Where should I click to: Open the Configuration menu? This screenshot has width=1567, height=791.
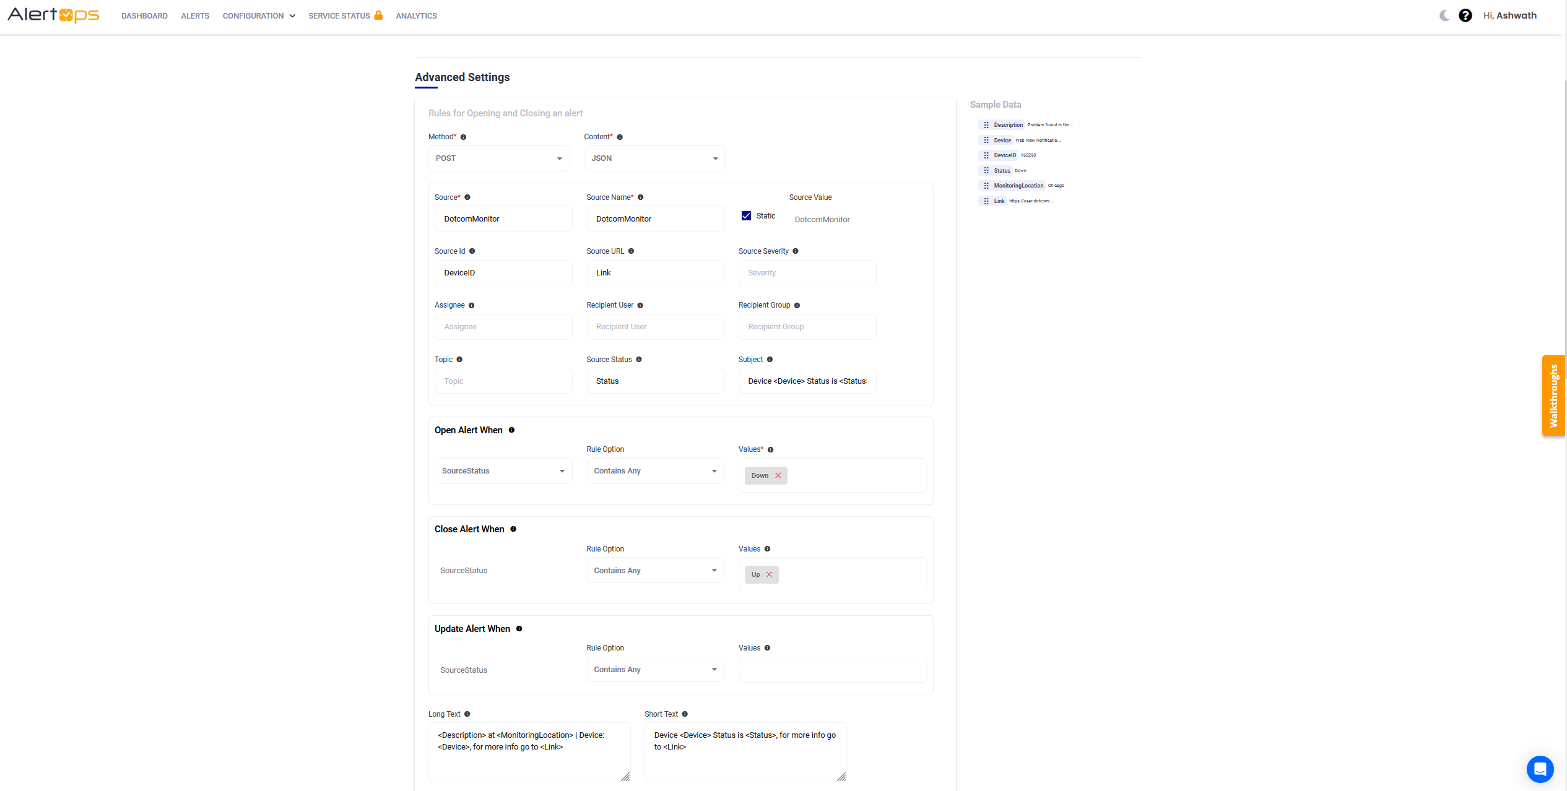click(259, 15)
